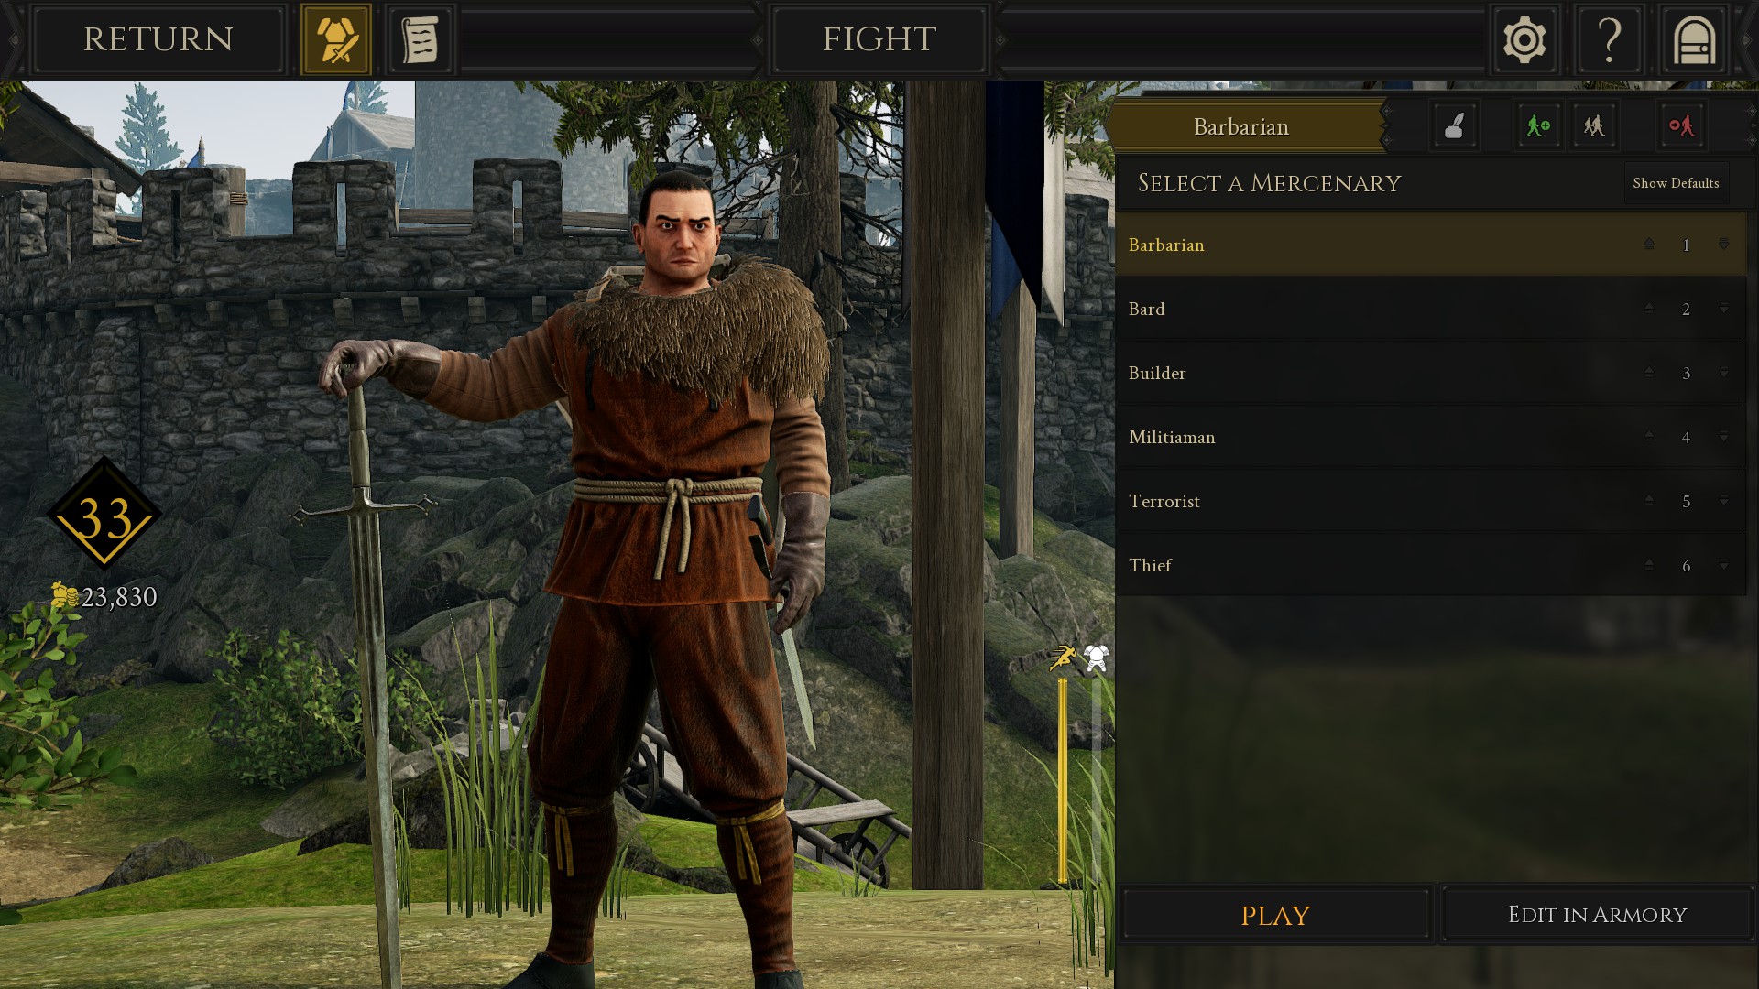Click Edit in Armory button
Viewport: 1759px width, 989px height.
tap(1597, 915)
